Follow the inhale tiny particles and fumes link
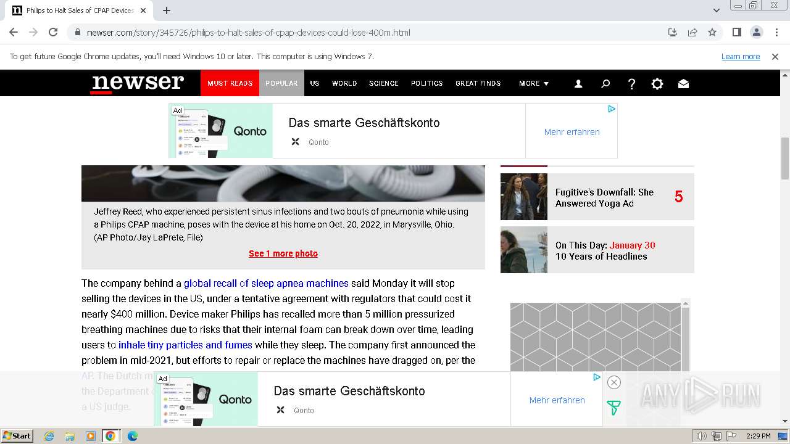This screenshot has height=444, width=790. tap(185, 345)
